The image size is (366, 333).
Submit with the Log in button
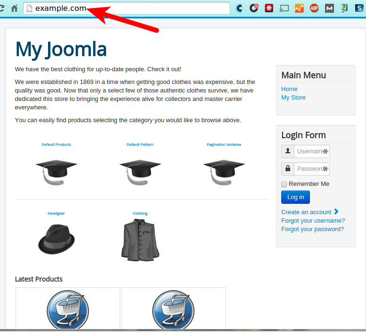[x=295, y=197]
